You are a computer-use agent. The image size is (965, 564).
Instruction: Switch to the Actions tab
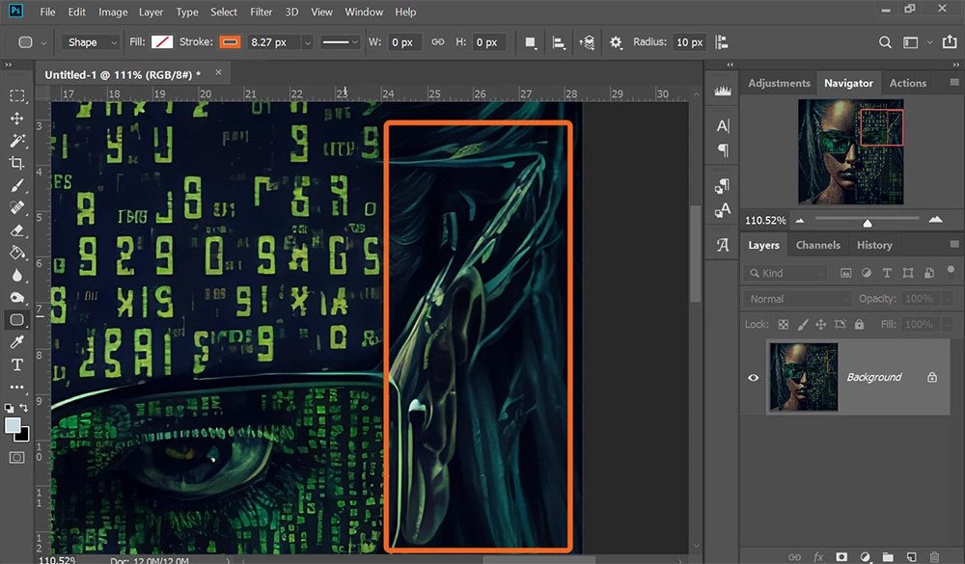(907, 83)
